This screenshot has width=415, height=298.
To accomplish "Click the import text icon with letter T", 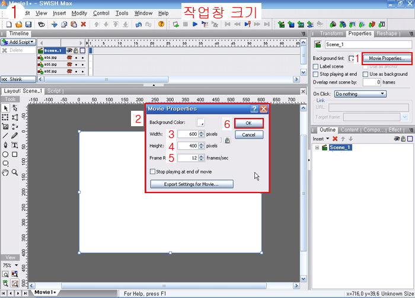I will pos(382,24).
